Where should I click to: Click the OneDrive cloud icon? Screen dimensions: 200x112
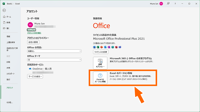pyautogui.click(x=30, y=69)
